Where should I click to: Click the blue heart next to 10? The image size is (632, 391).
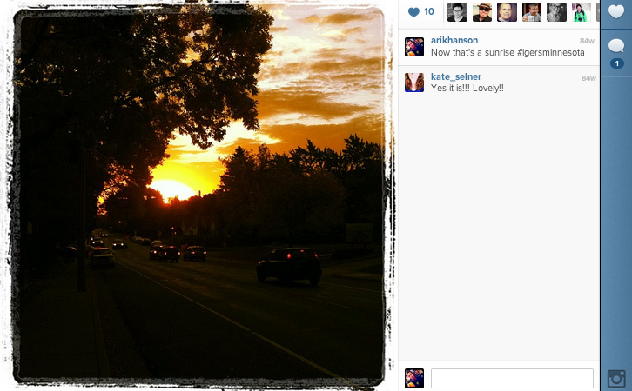pyautogui.click(x=413, y=12)
